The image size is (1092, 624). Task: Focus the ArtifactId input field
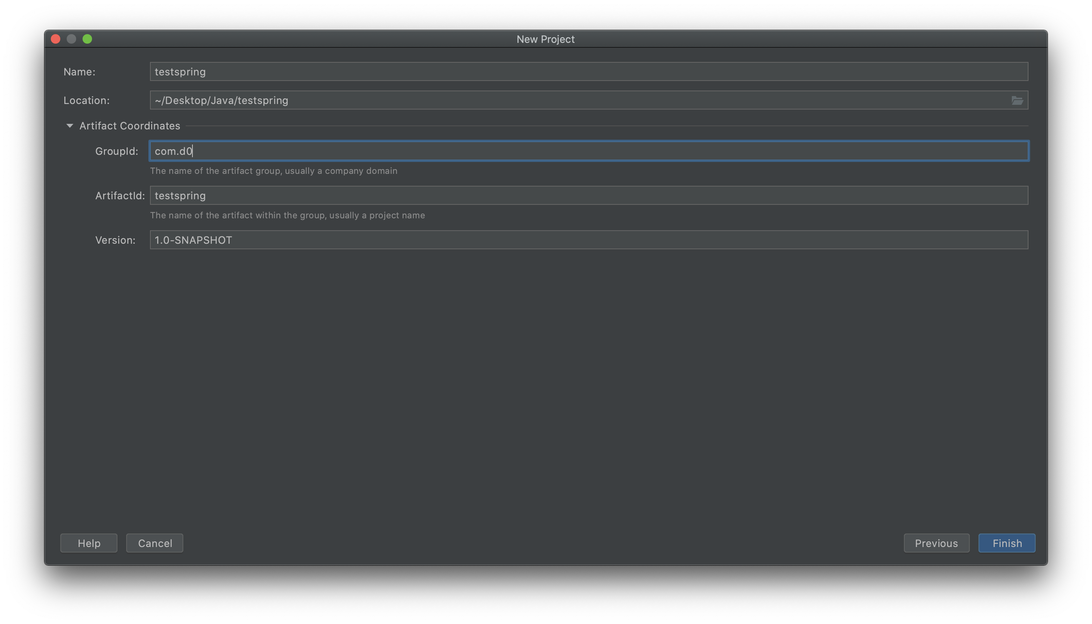point(588,195)
